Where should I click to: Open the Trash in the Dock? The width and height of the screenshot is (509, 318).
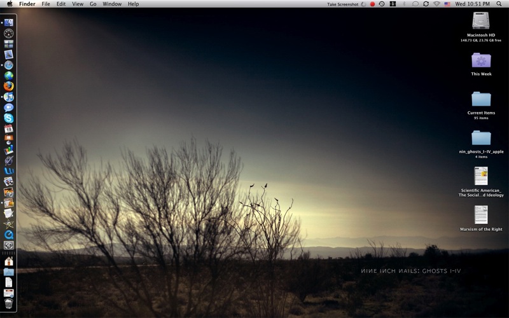click(x=9, y=303)
